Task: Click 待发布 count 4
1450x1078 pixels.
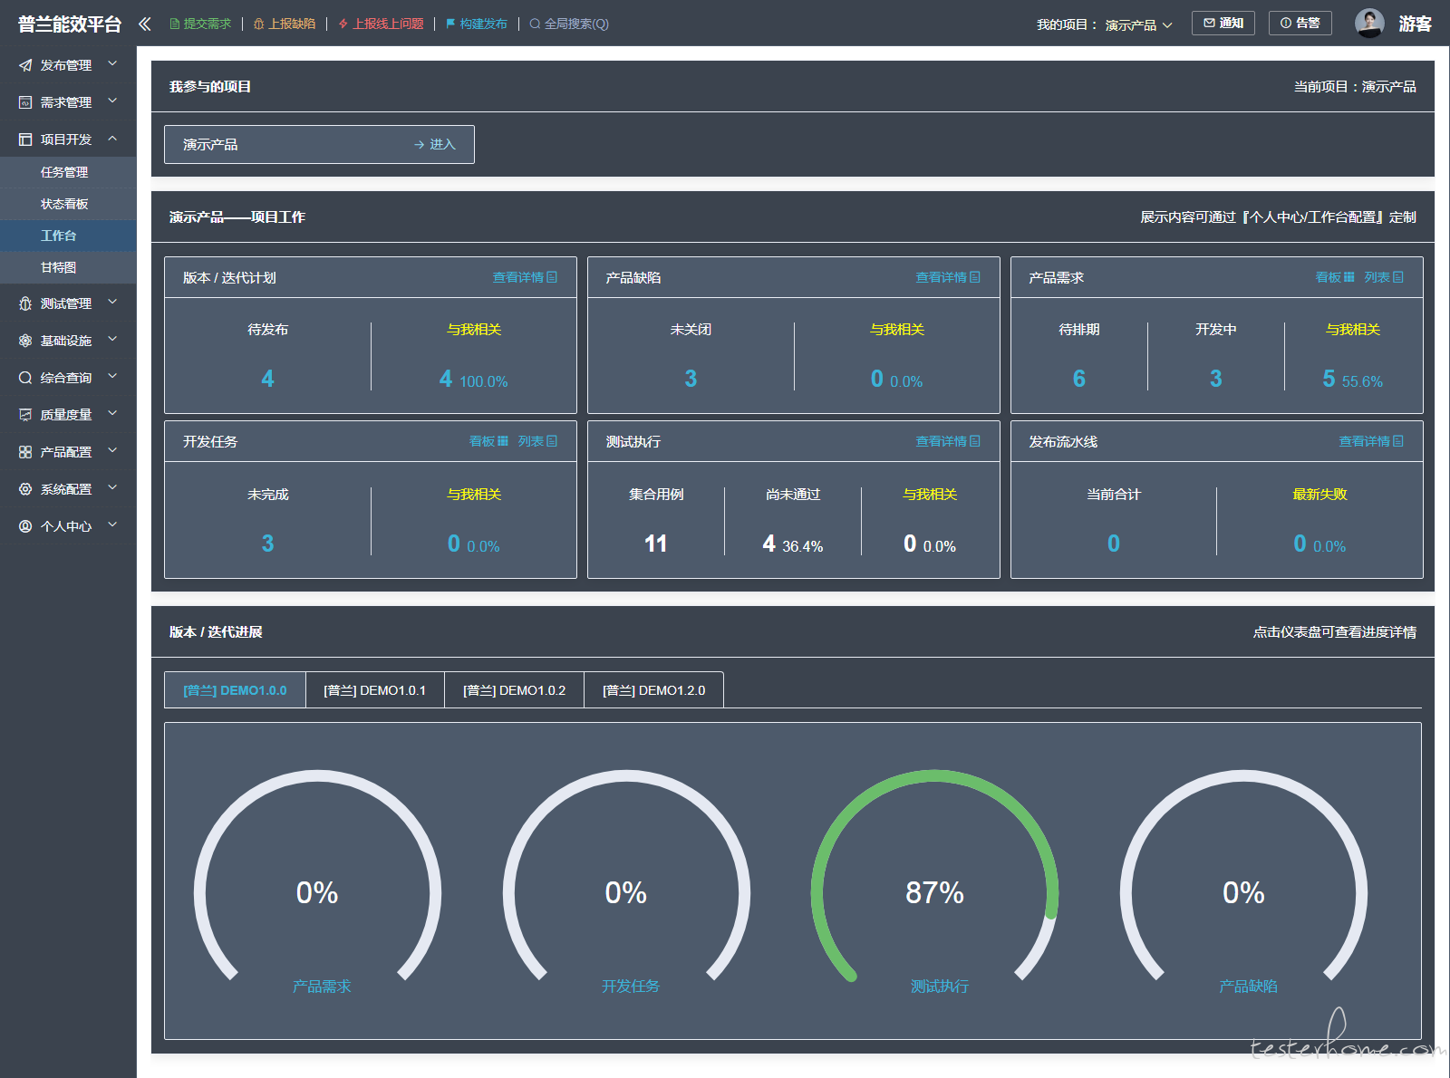Action: (x=267, y=379)
